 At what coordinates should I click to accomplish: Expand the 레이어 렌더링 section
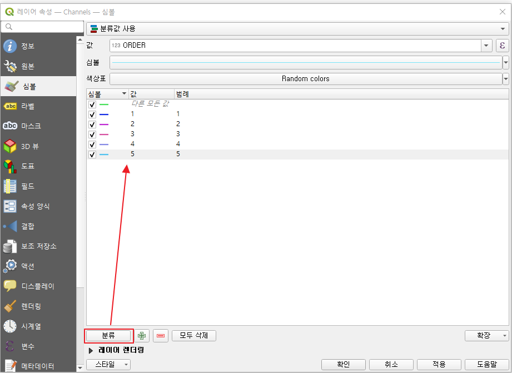pyautogui.click(x=91, y=350)
